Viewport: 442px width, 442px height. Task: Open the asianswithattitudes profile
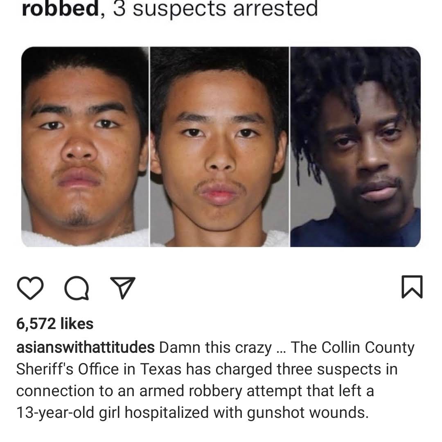click(86, 347)
